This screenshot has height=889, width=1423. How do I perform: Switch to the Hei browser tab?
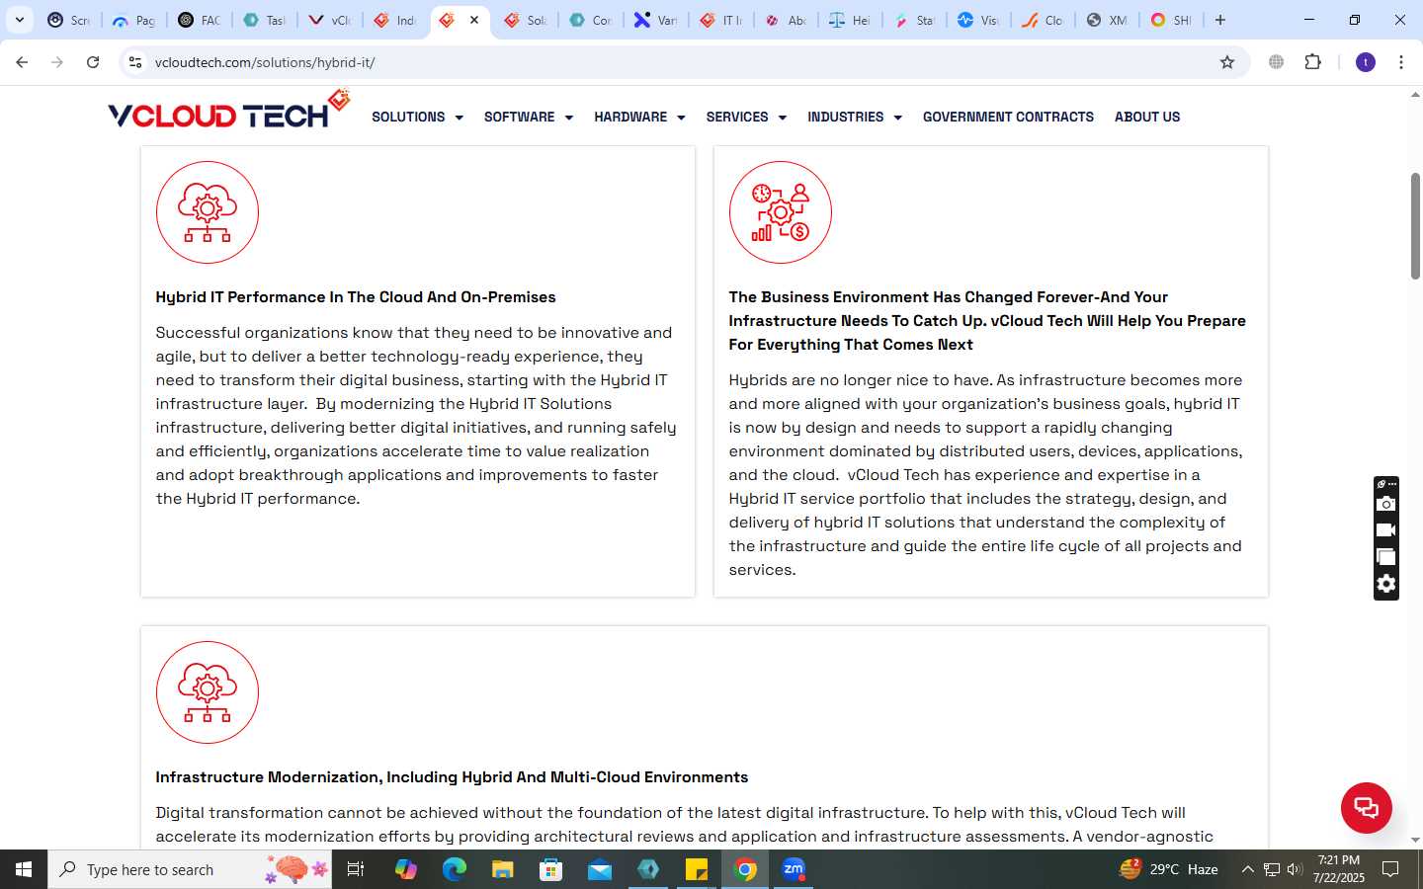coord(850,20)
